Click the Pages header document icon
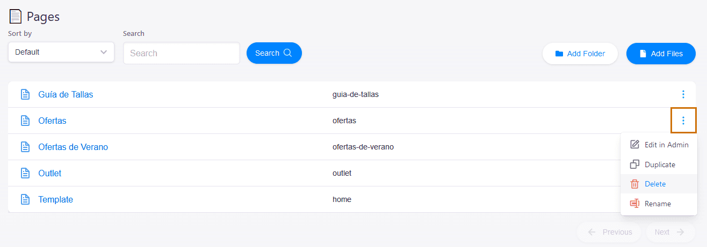 tap(16, 17)
